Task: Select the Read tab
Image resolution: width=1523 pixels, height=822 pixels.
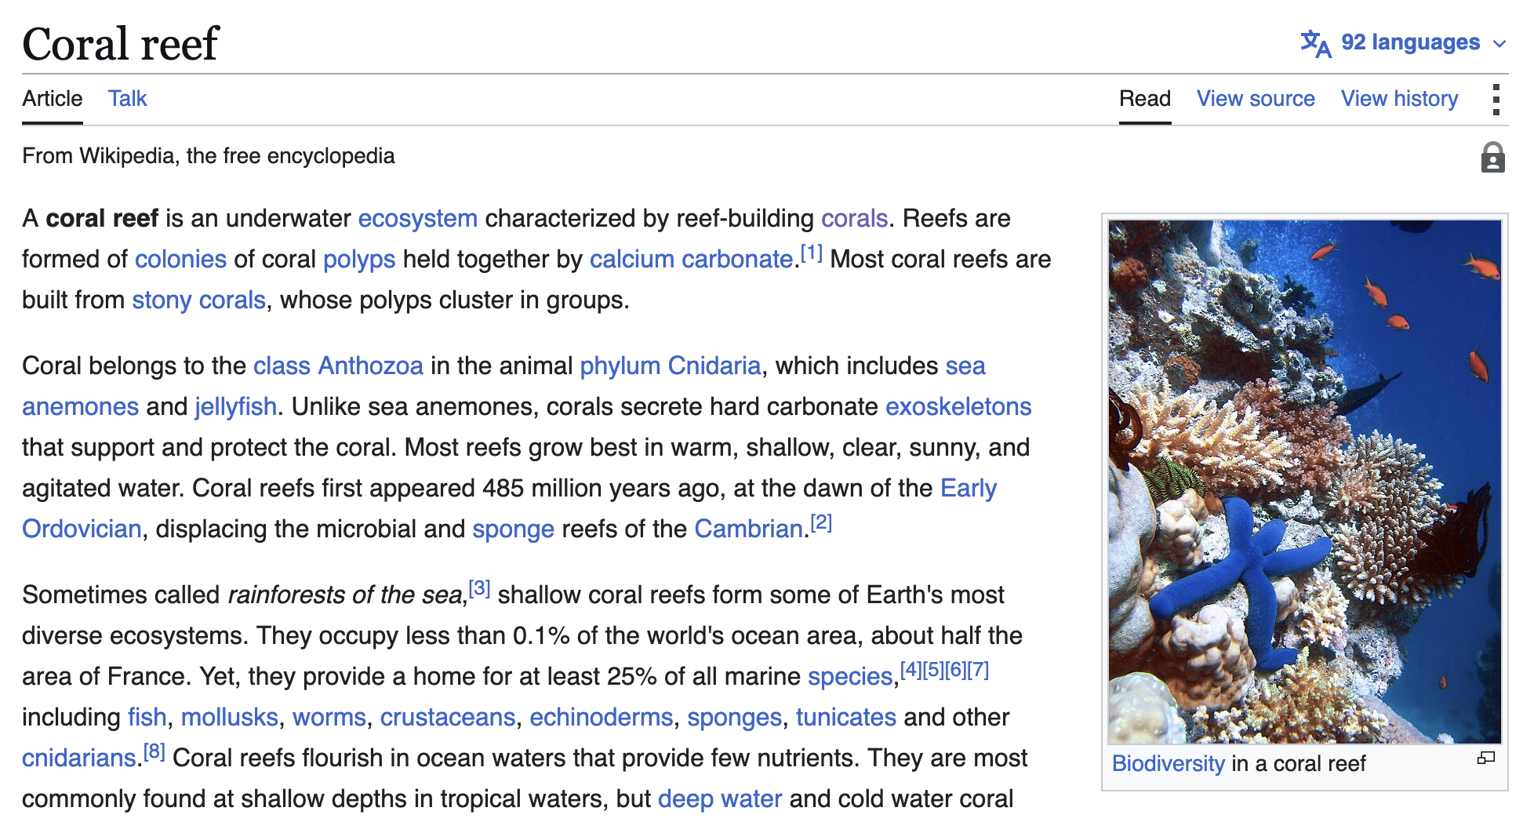Action: pyautogui.click(x=1144, y=99)
